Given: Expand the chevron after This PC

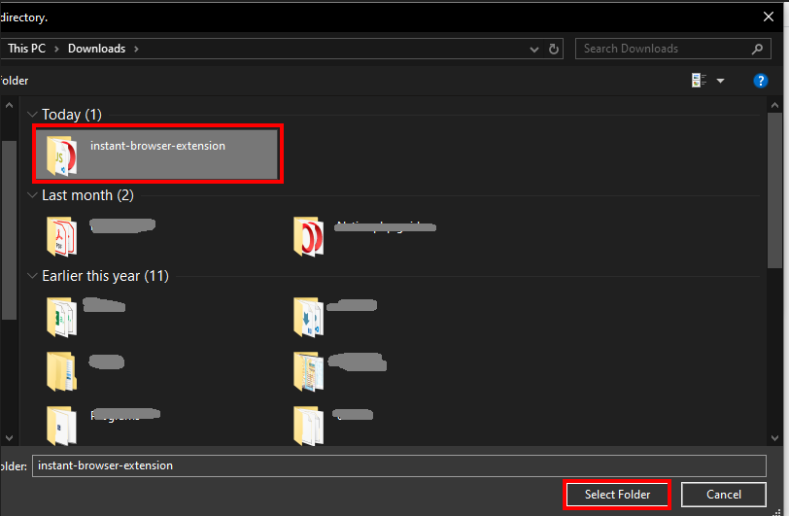Looking at the screenshot, I should 56,49.
